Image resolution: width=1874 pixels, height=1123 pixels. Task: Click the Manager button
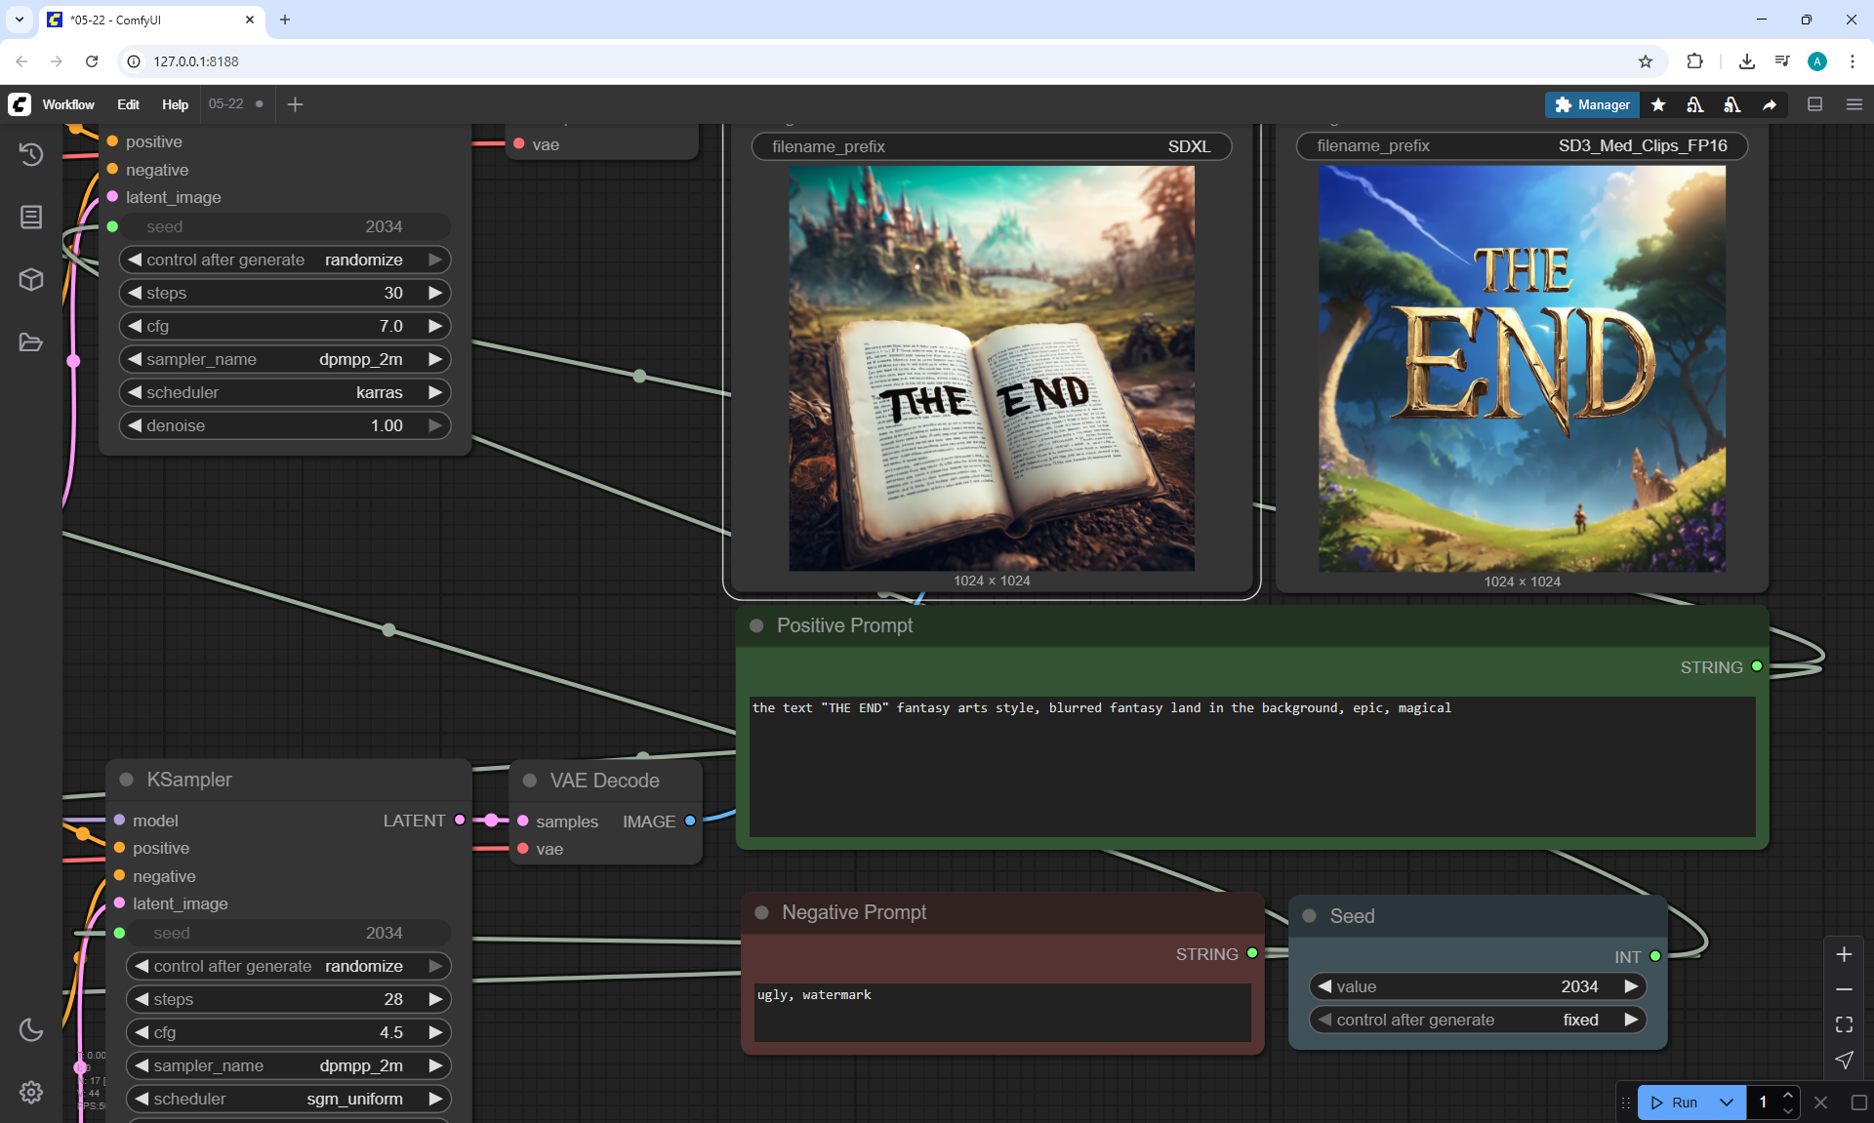point(1592,104)
